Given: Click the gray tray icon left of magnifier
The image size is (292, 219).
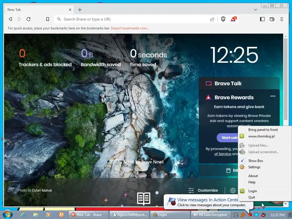Looking at the screenshot, I should (x=236, y=215).
